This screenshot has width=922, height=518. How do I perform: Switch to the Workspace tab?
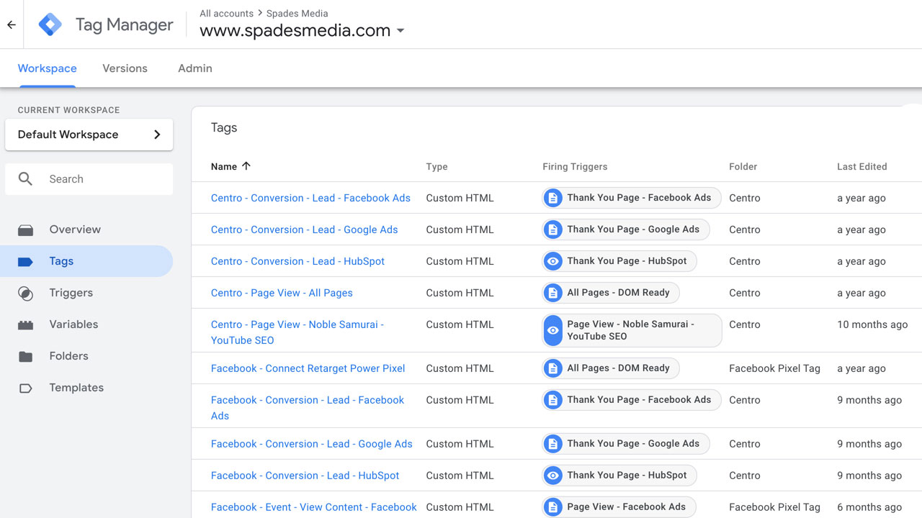pos(48,68)
